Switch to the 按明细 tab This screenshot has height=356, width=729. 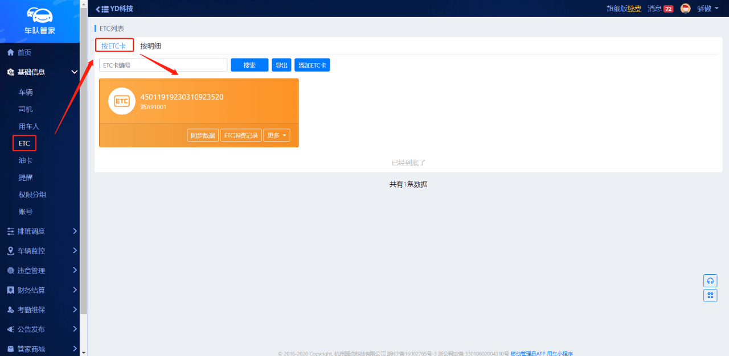pos(151,46)
